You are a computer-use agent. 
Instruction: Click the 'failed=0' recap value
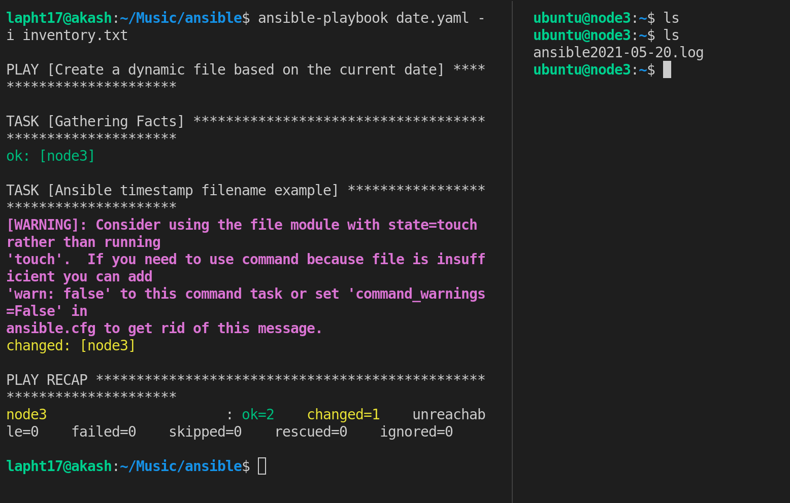pyautogui.click(x=104, y=432)
